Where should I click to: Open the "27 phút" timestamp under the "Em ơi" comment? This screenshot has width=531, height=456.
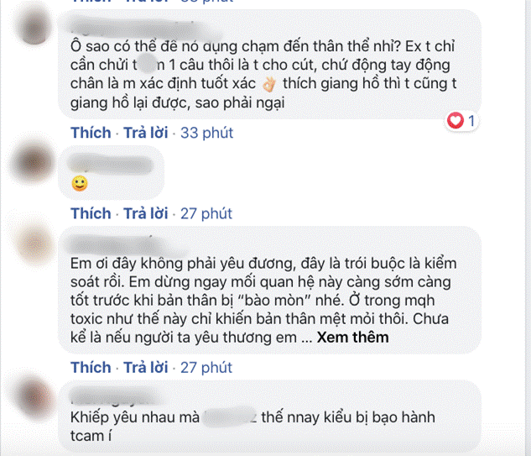(207, 368)
